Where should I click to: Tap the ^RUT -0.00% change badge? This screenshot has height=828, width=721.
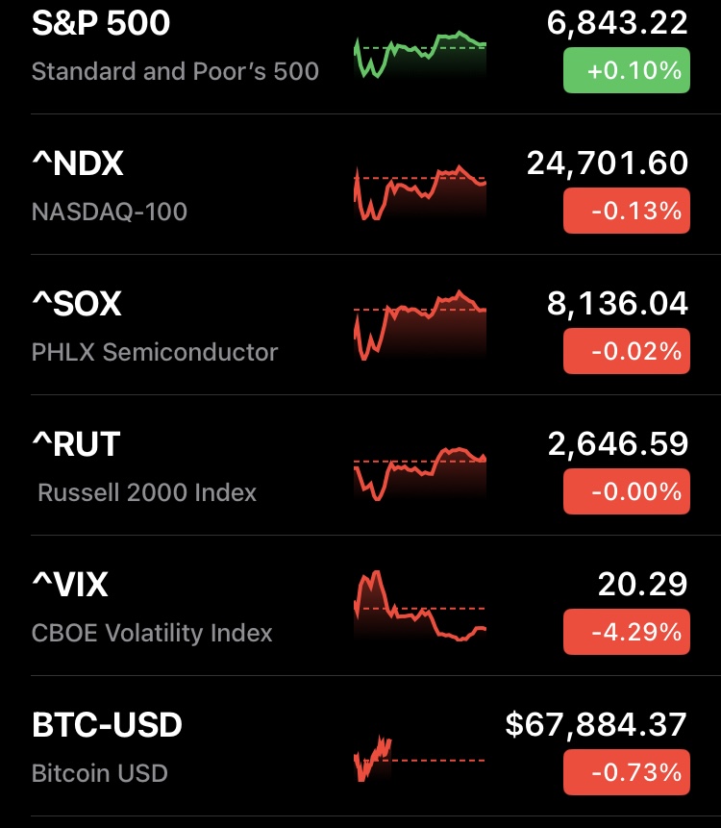point(626,491)
